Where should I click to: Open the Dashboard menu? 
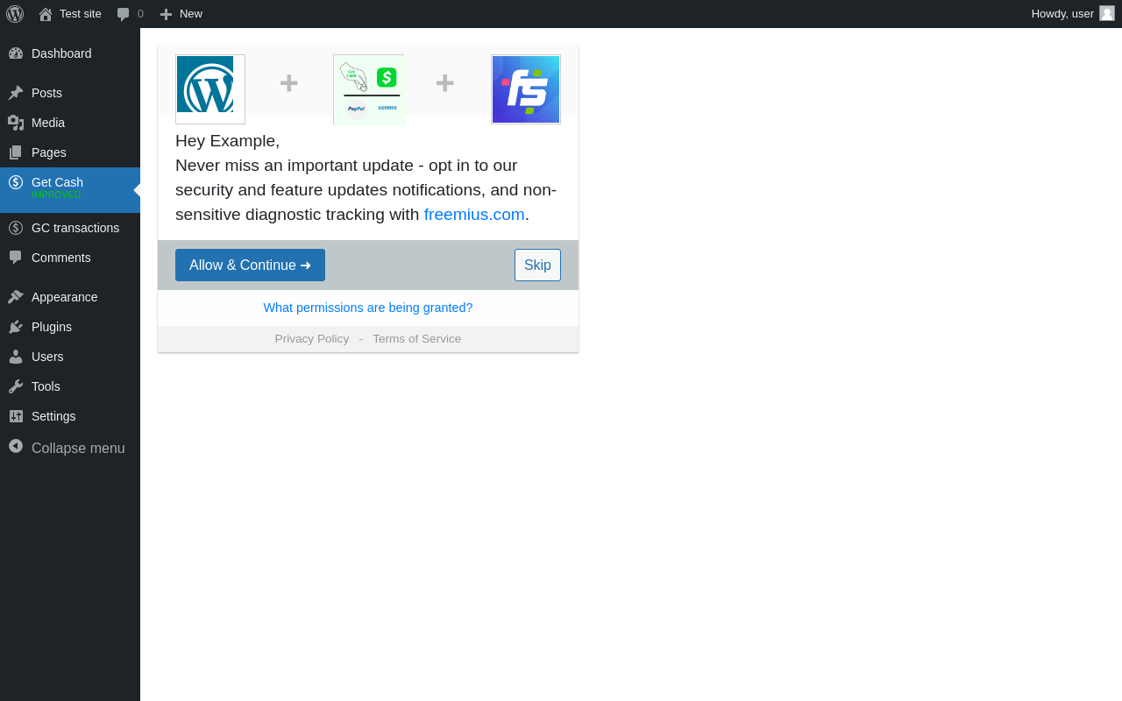(x=70, y=53)
